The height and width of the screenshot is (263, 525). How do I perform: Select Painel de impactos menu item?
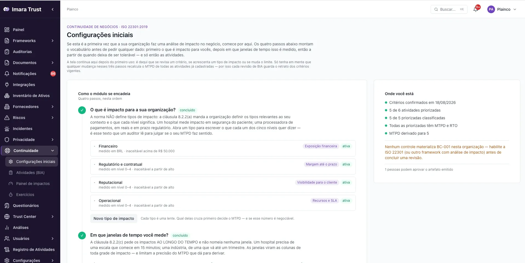point(32,184)
